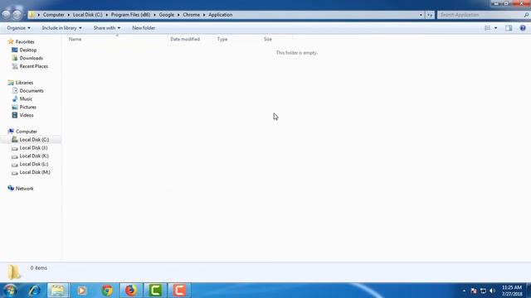Expand arrow after Chrome in breadcrumb
531x298 pixels.
[204, 15]
